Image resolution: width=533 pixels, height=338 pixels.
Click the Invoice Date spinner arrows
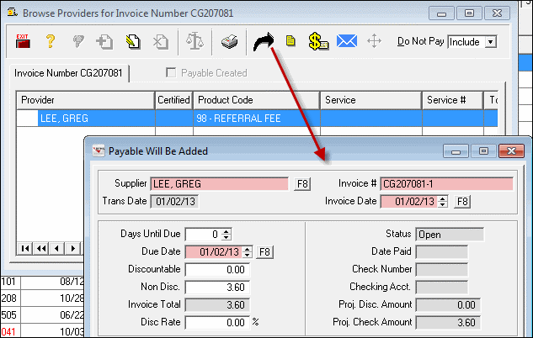[442, 202]
